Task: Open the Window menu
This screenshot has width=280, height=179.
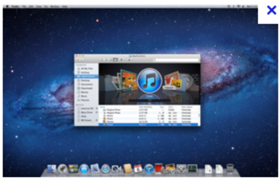Action: (55, 7)
